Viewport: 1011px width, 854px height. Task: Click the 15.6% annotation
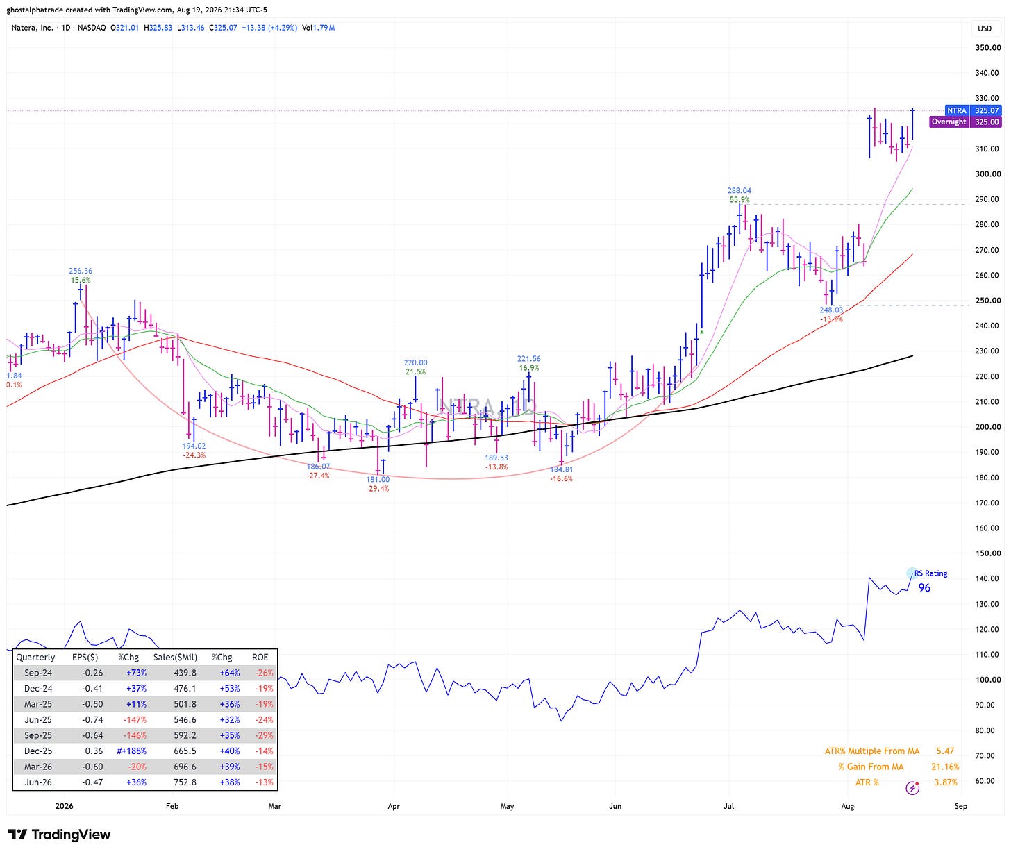pos(81,281)
